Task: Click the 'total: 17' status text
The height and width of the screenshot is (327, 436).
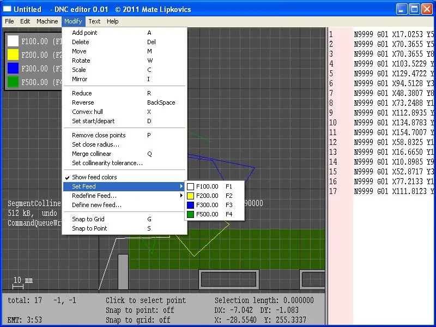Action: coord(25,300)
